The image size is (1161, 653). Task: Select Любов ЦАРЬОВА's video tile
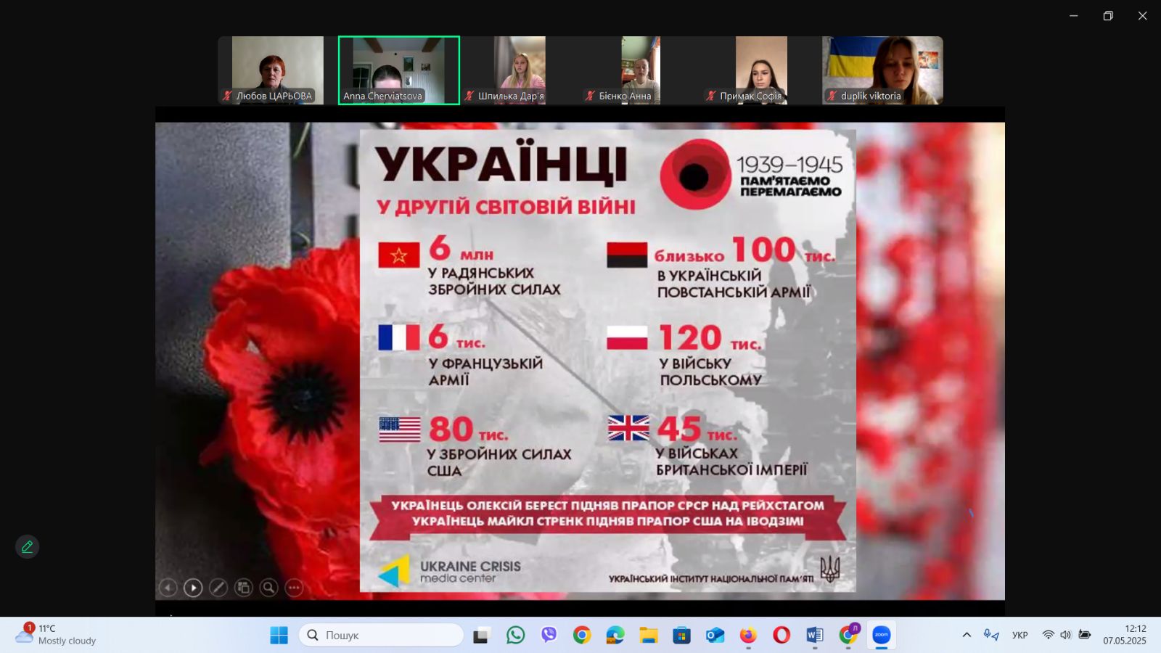pos(277,70)
